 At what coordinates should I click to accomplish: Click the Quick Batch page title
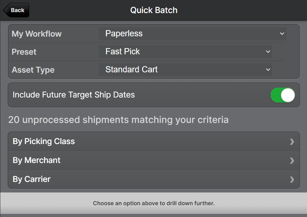point(154,10)
